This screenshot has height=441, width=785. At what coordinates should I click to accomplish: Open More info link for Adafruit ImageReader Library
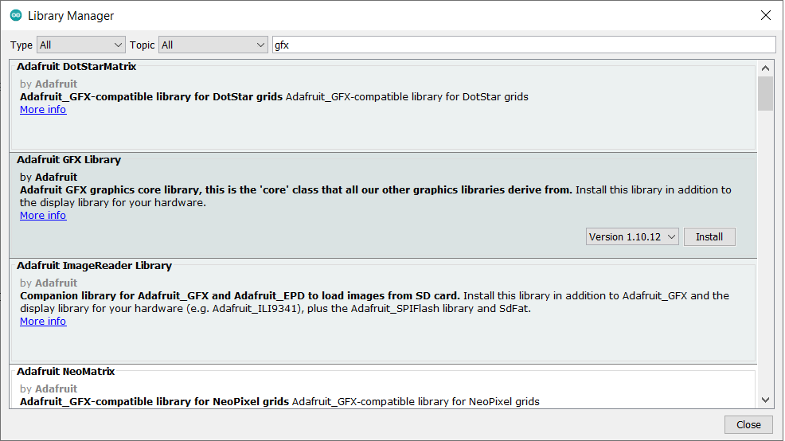[x=43, y=322]
